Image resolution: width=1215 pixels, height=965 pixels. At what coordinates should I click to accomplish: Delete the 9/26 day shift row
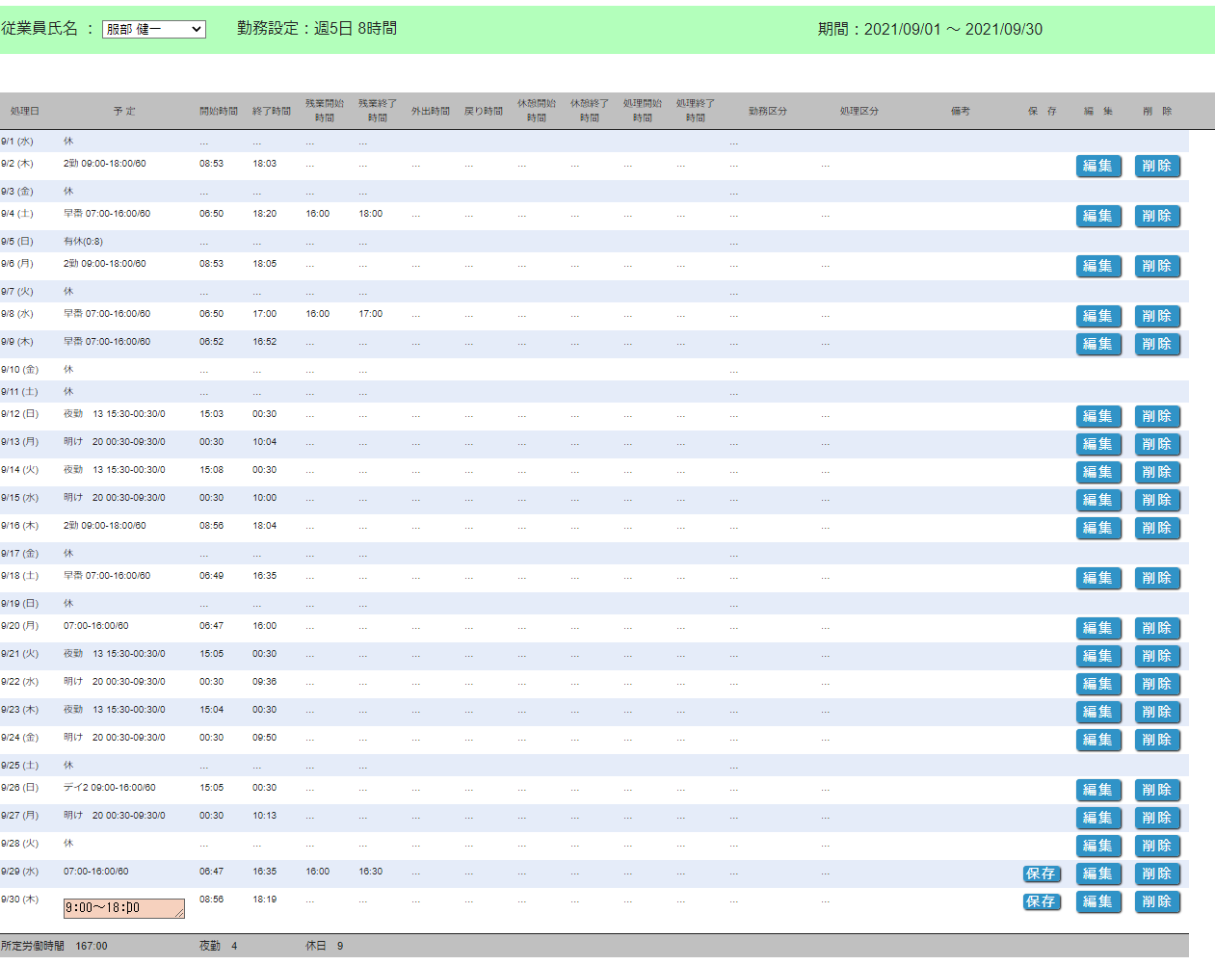pos(1156,790)
